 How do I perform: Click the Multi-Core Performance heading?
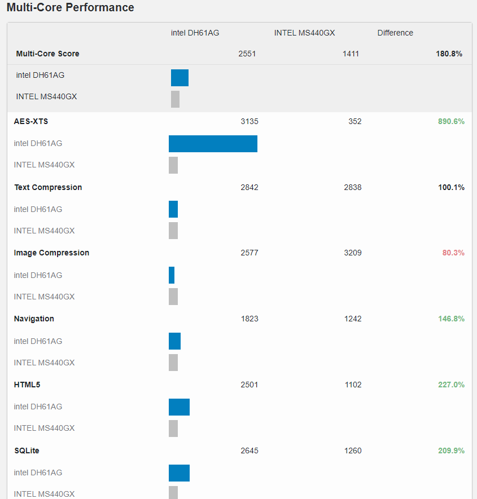pos(71,7)
